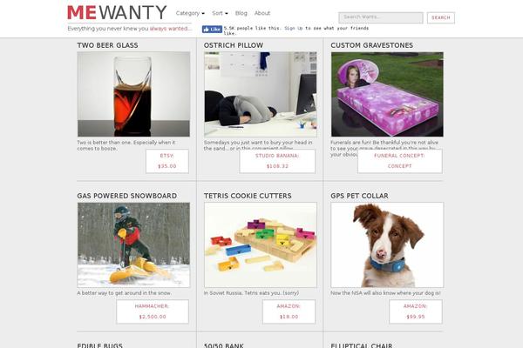Open the Tetris Cookie Cutters title link
The height and width of the screenshot is (348, 523).
(x=248, y=196)
